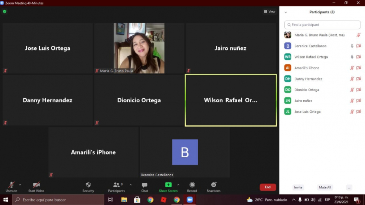Toggle Berenice Castellanos's microphone in participant list
Image resolution: width=365 pixels, height=205 pixels.
pos(352,46)
